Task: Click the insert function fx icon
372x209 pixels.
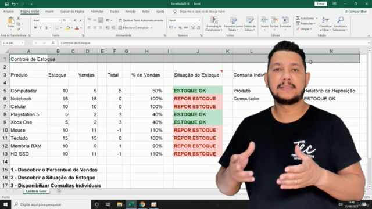Action: pyautogui.click(x=53, y=43)
